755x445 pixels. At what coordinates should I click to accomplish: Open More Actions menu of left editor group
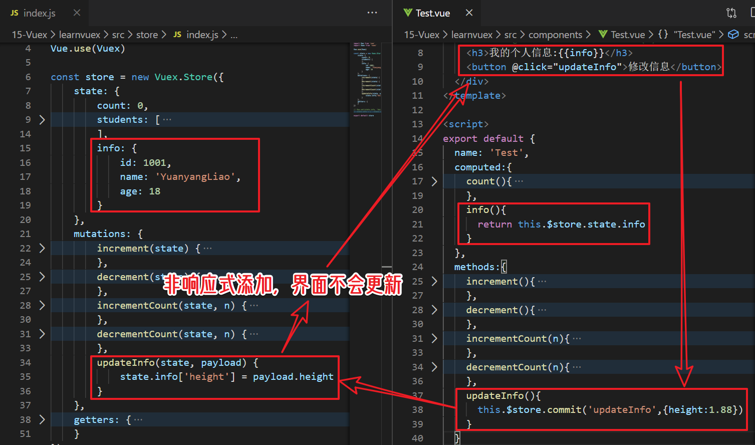(372, 13)
